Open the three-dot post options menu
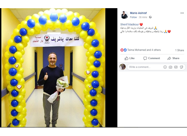The width and height of the screenshot is (187, 136). 182,13
